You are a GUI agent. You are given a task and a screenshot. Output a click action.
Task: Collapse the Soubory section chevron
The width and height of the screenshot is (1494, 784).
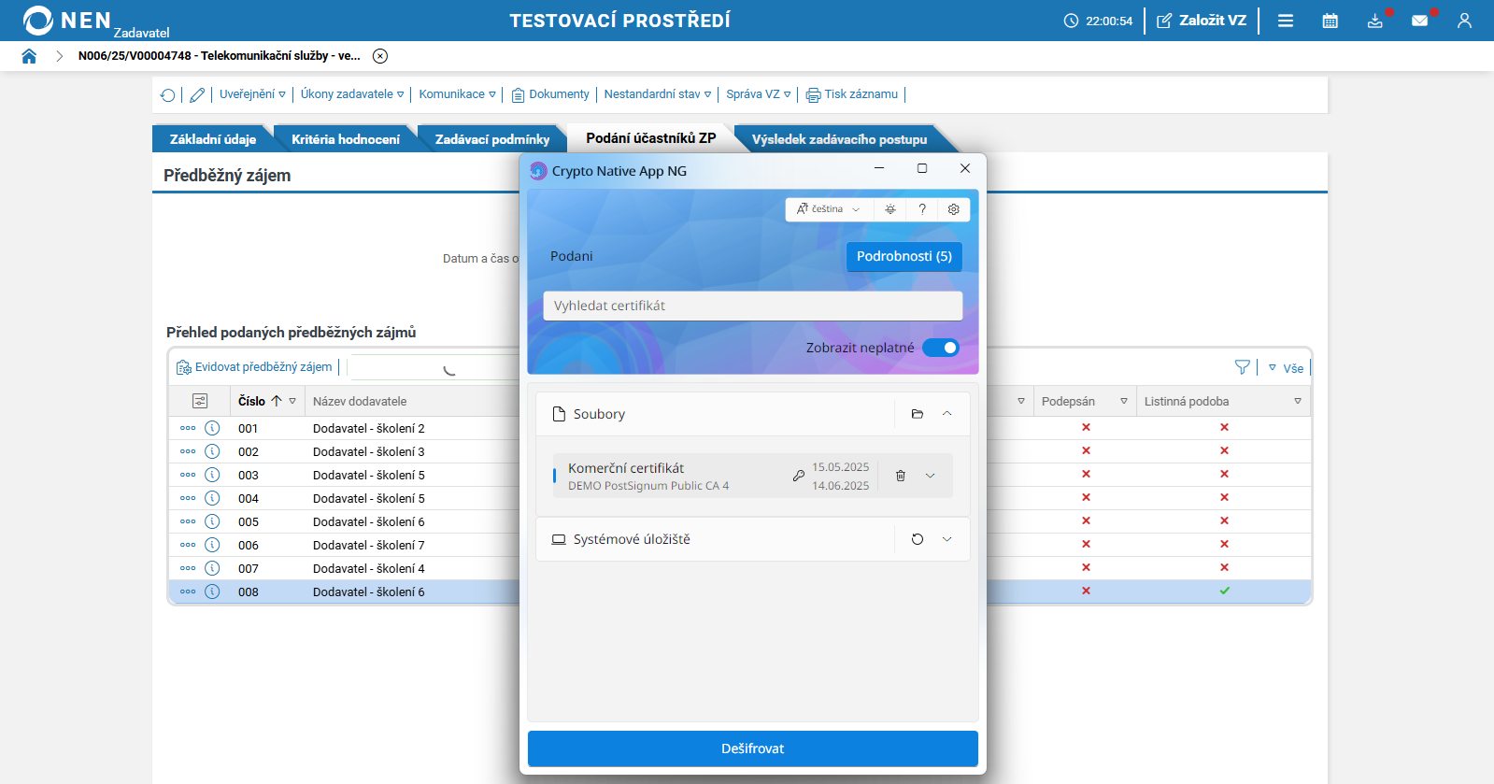click(946, 414)
